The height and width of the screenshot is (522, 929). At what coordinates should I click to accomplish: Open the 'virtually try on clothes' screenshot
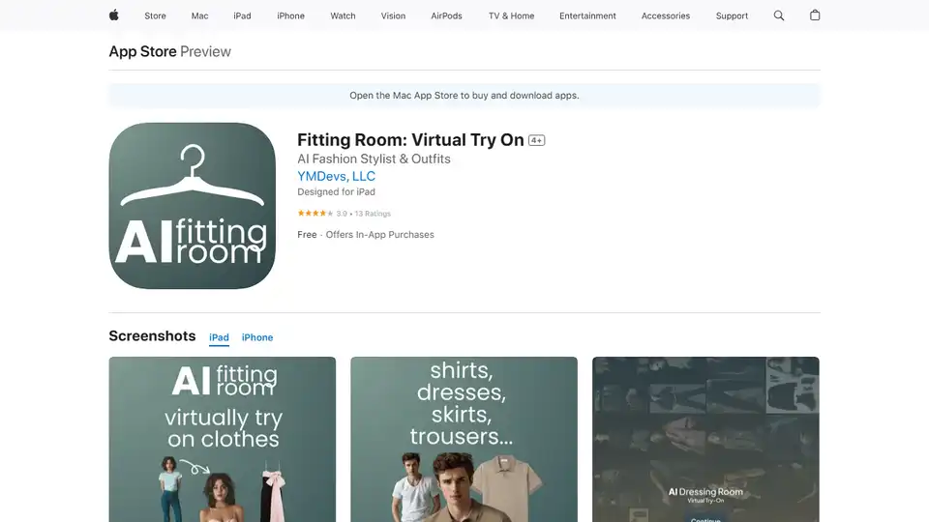223,439
